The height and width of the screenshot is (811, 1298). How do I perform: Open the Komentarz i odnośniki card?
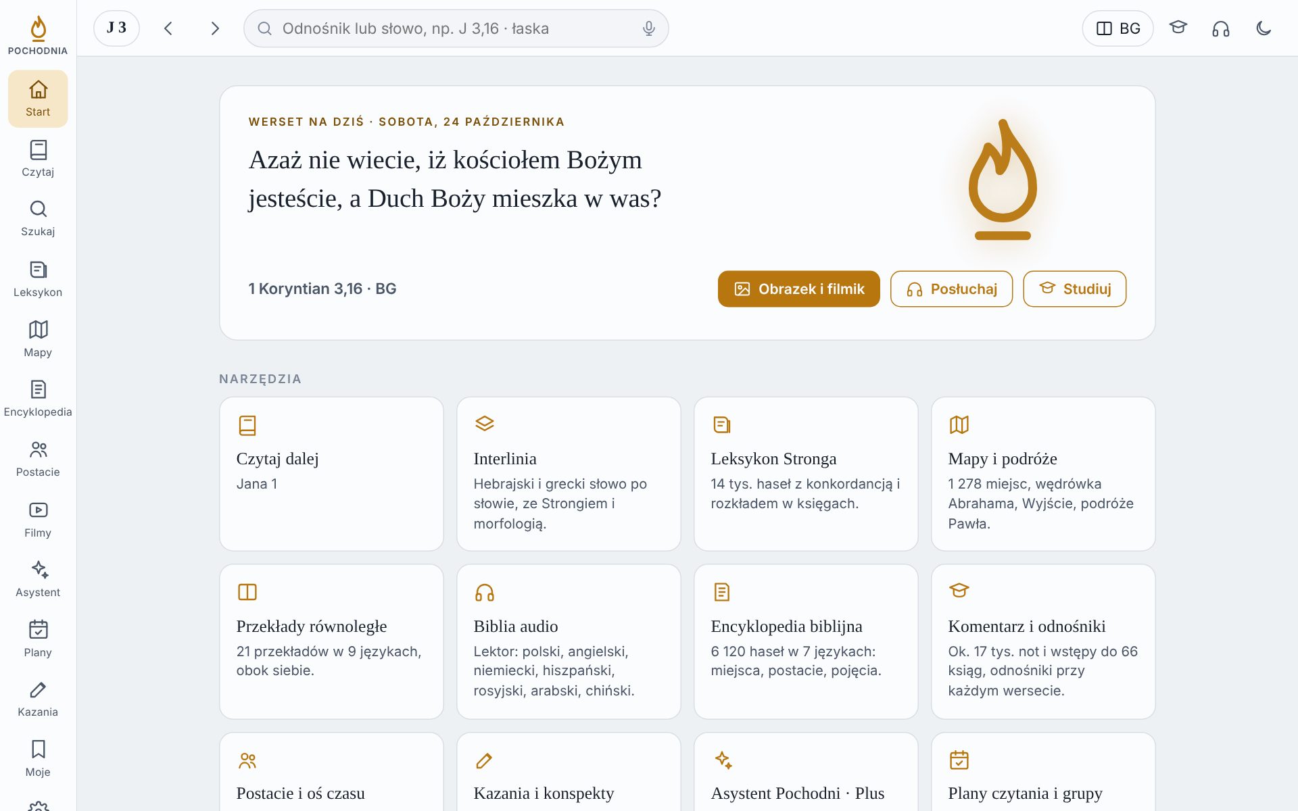point(1043,641)
